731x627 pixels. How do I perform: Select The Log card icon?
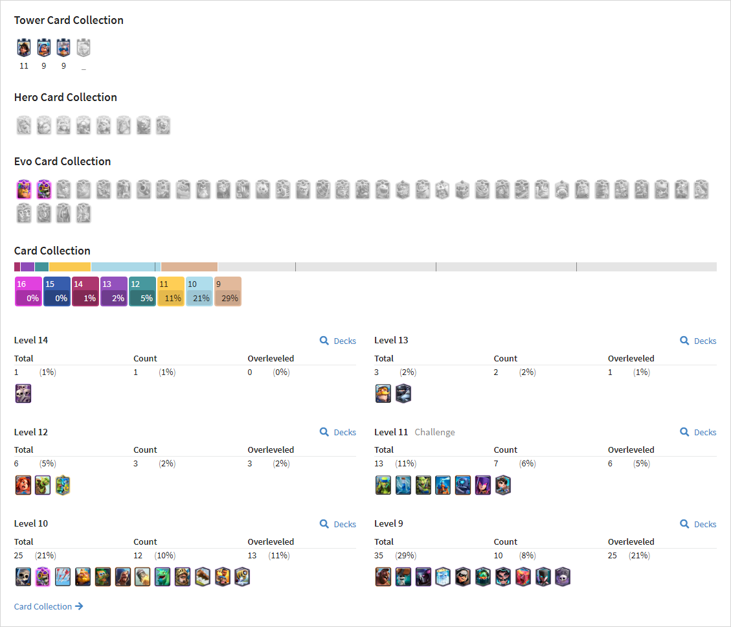point(202,577)
